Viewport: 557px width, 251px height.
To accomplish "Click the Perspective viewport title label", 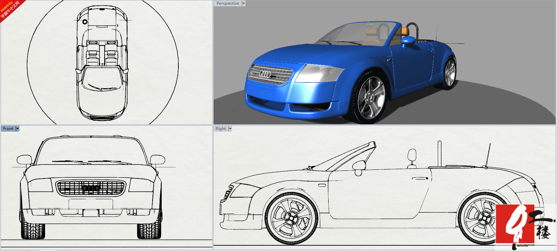I will [228, 3].
